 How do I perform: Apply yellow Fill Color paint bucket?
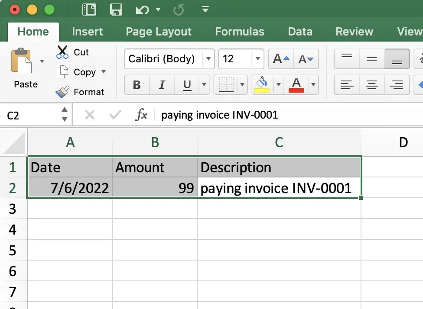click(x=262, y=85)
